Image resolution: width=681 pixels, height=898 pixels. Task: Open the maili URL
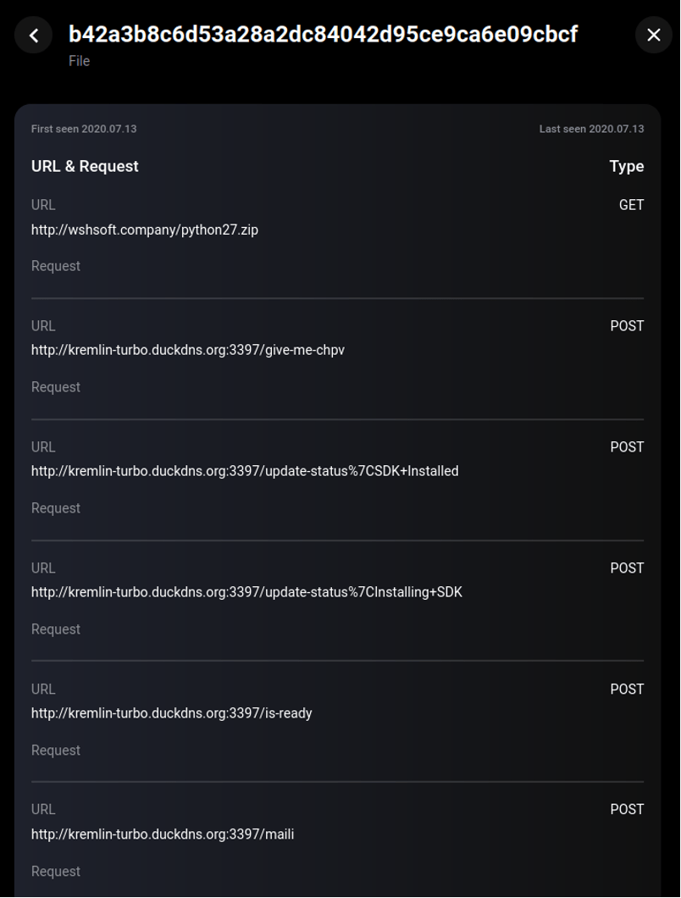tap(163, 834)
